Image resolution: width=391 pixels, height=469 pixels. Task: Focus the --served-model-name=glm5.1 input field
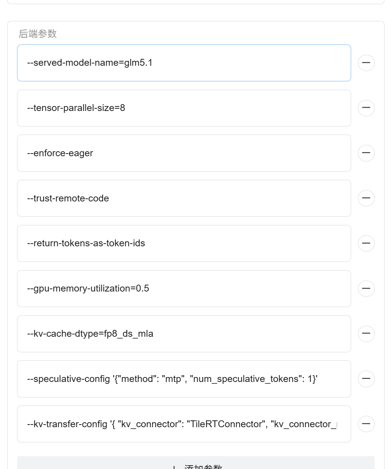(x=184, y=63)
